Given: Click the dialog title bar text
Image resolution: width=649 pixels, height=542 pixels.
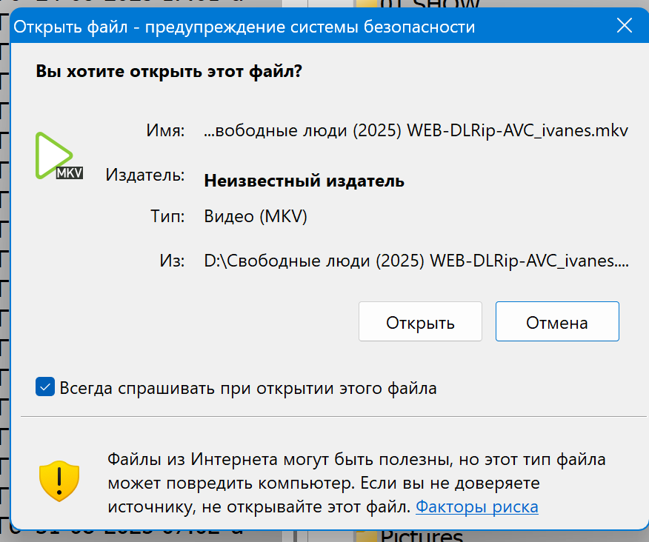Looking at the screenshot, I should point(244,27).
